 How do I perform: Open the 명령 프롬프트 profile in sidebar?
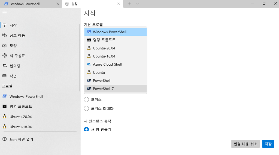pyautogui.click(x=40, y=107)
